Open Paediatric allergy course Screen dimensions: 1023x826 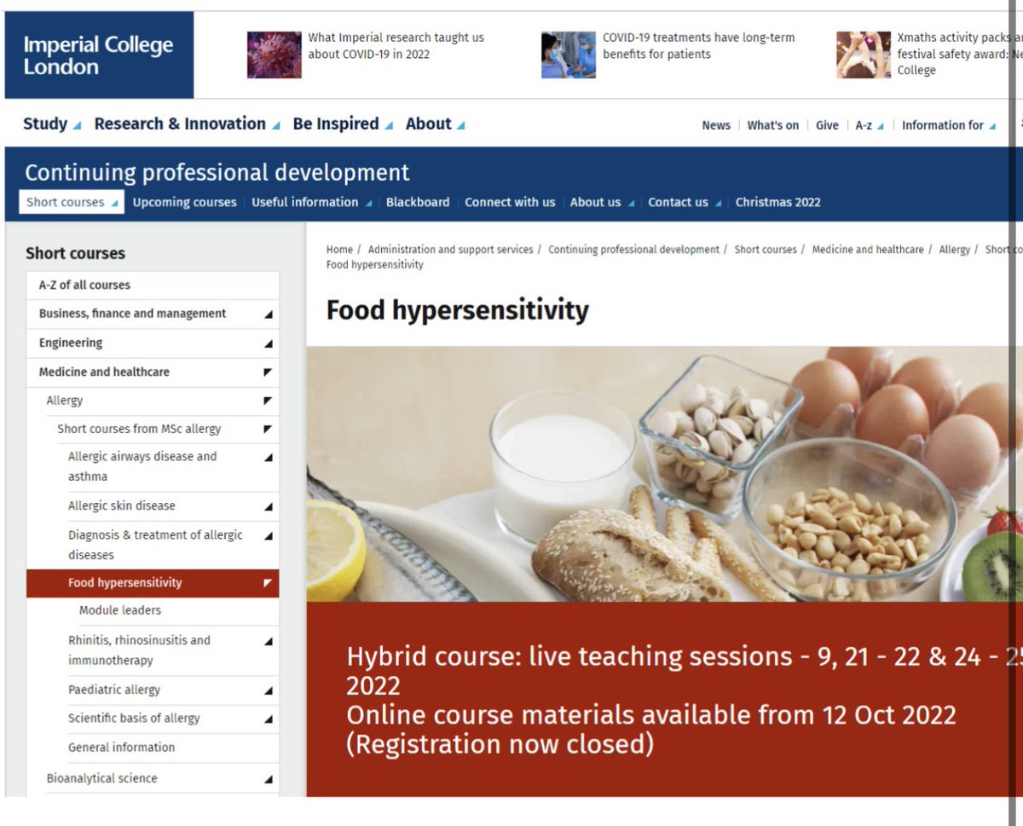[114, 690]
